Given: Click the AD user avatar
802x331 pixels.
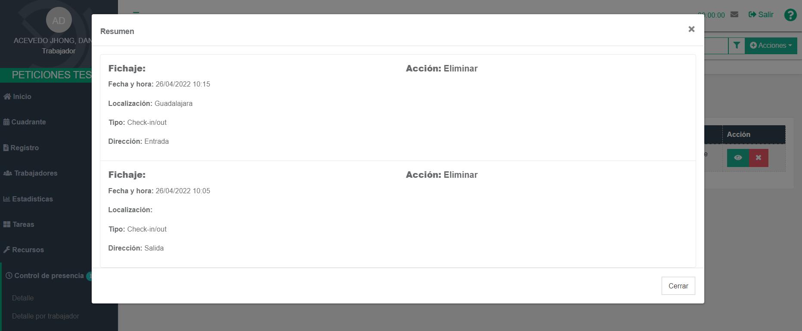Looking at the screenshot, I should pos(59,20).
